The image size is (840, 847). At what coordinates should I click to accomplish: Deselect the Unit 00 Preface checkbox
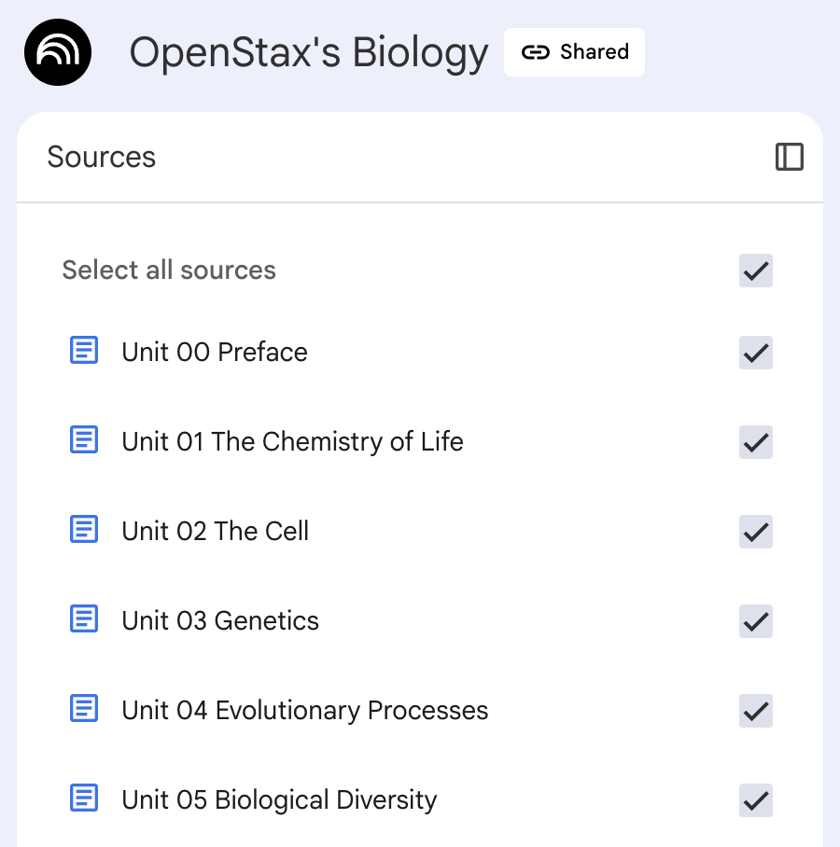point(755,353)
